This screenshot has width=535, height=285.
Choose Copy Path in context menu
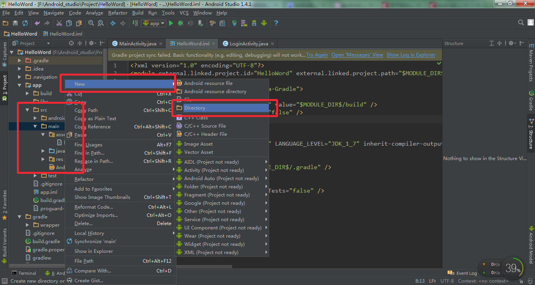point(120,110)
